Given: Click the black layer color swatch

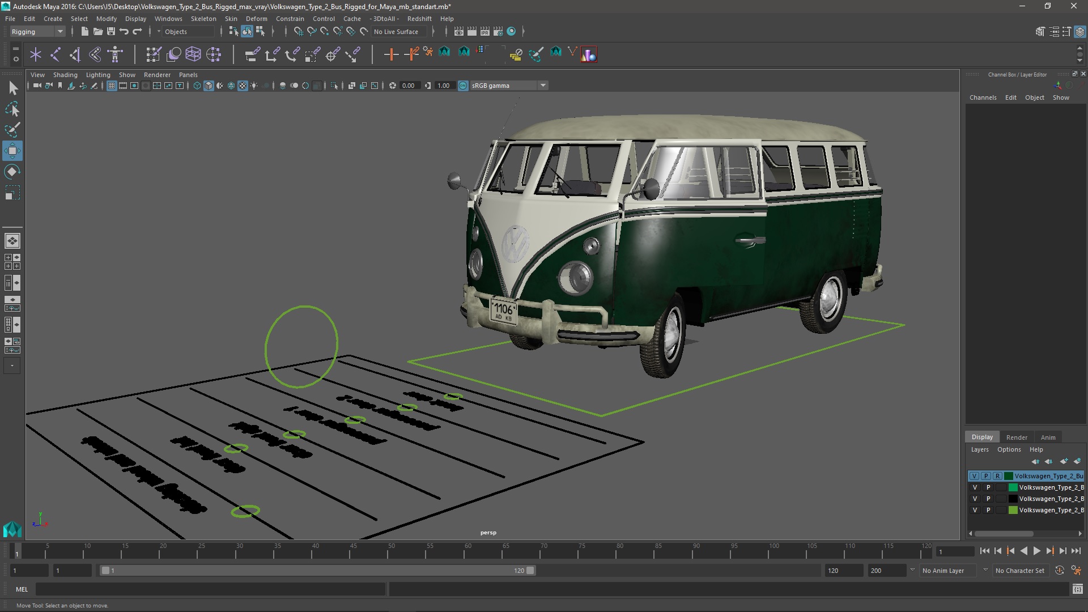Looking at the screenshot, I should (1013, 499).
